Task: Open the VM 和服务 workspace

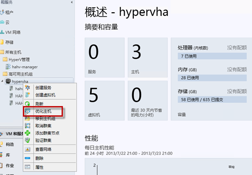Action: [15, 134]
